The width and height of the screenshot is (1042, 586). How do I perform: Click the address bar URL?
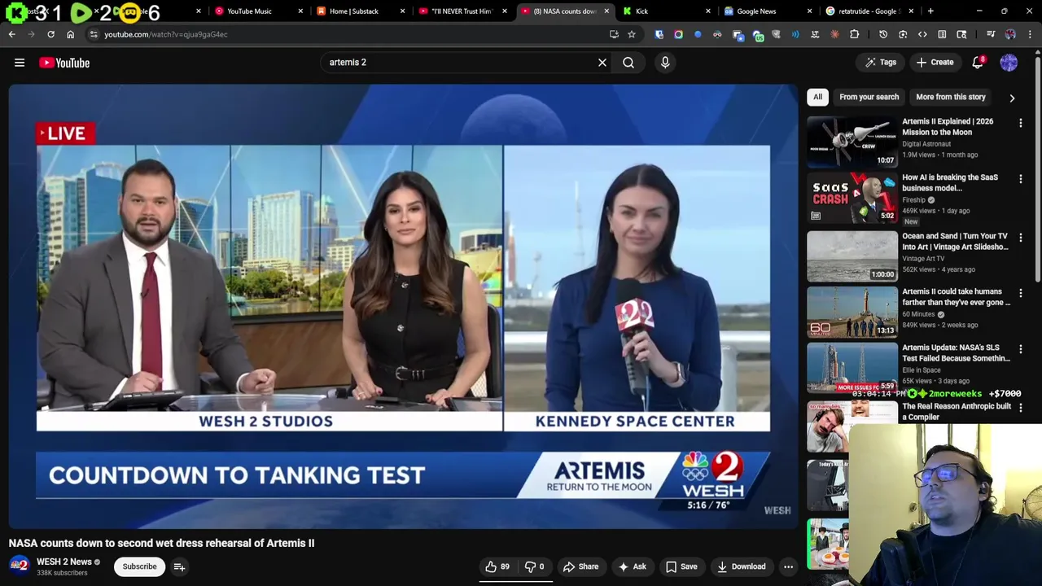(165, 34)
